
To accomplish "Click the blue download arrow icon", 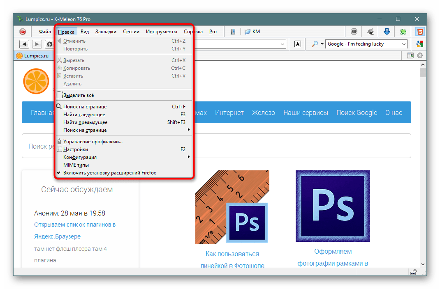I will click(x=387, y=32).
